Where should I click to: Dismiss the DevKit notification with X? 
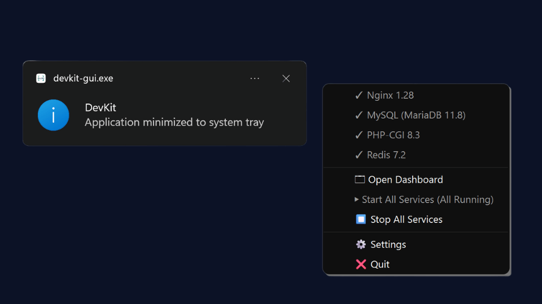pyautogui.click(x=286, y=79)
